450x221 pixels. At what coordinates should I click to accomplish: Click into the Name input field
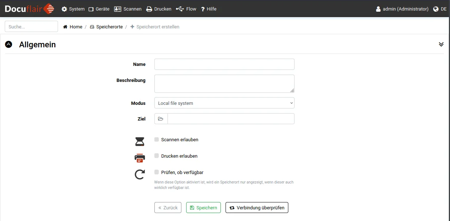point(224,64)
